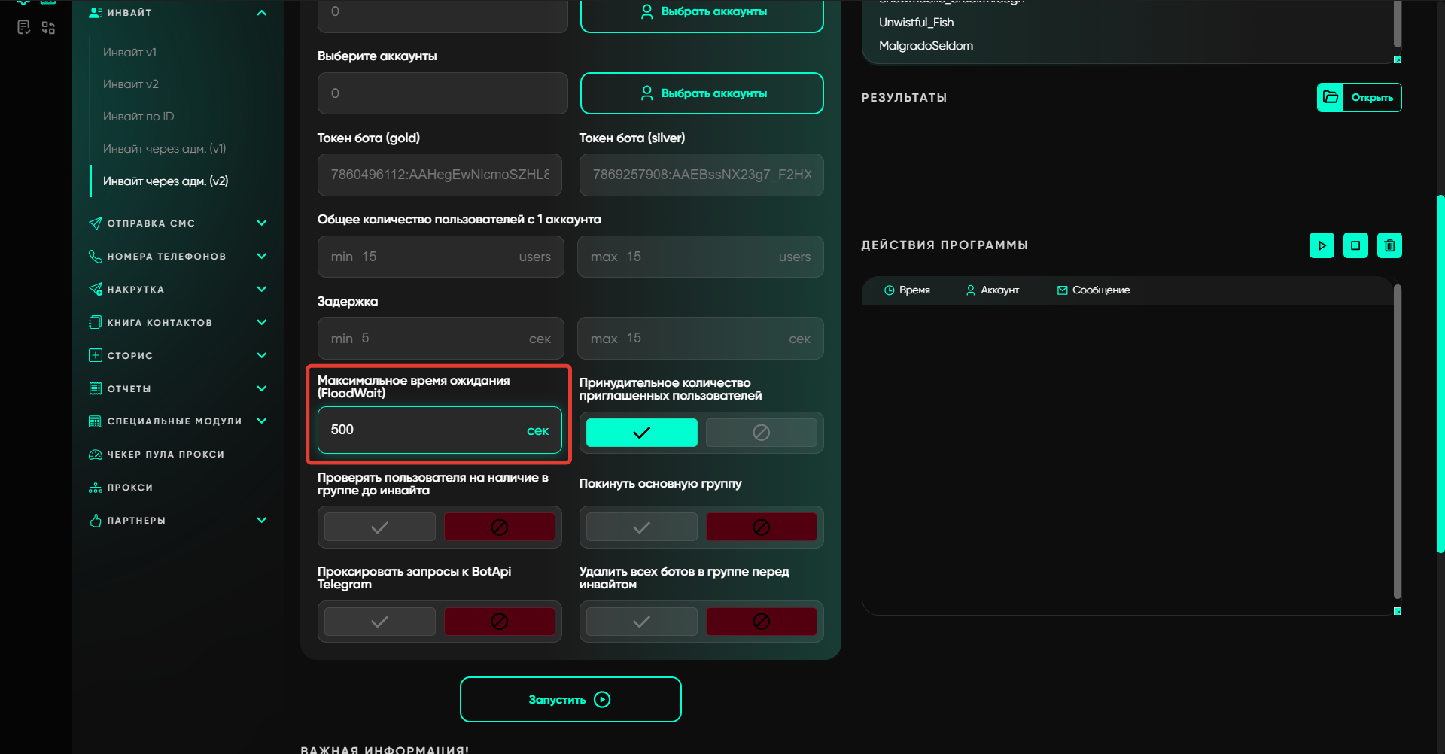Click the play icon in program actions
Image resolution: width=1445 pixels, height=754 pixels.
pyautogui.click(x=1322, y=245)
